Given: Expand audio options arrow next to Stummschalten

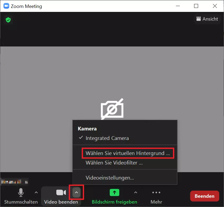Looking at the screenshot, I should 36,192.
